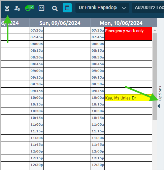Image resolution: width=164 pixels, height=170 pixels.
Task: Select Sunday's 11:15a time slot
Action: point(67,131)
